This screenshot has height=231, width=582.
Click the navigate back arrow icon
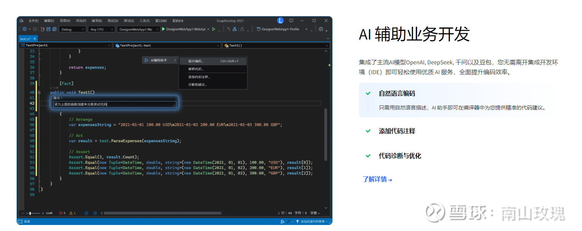click(25, 29)
